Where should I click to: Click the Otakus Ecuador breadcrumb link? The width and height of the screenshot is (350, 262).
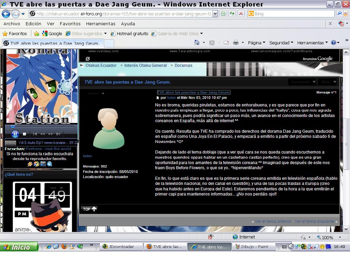101,65
